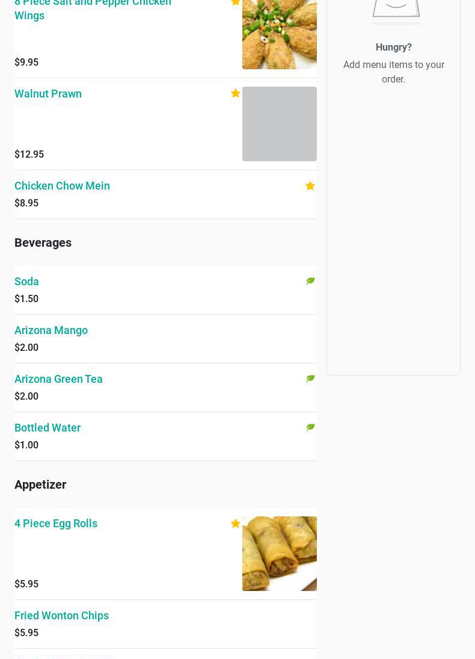The image size is (475, 659).
Task: Select Arizona Green Tea
Action: (x=58, y=379)
